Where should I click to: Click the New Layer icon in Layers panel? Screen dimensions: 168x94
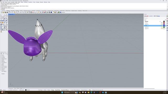145,16
